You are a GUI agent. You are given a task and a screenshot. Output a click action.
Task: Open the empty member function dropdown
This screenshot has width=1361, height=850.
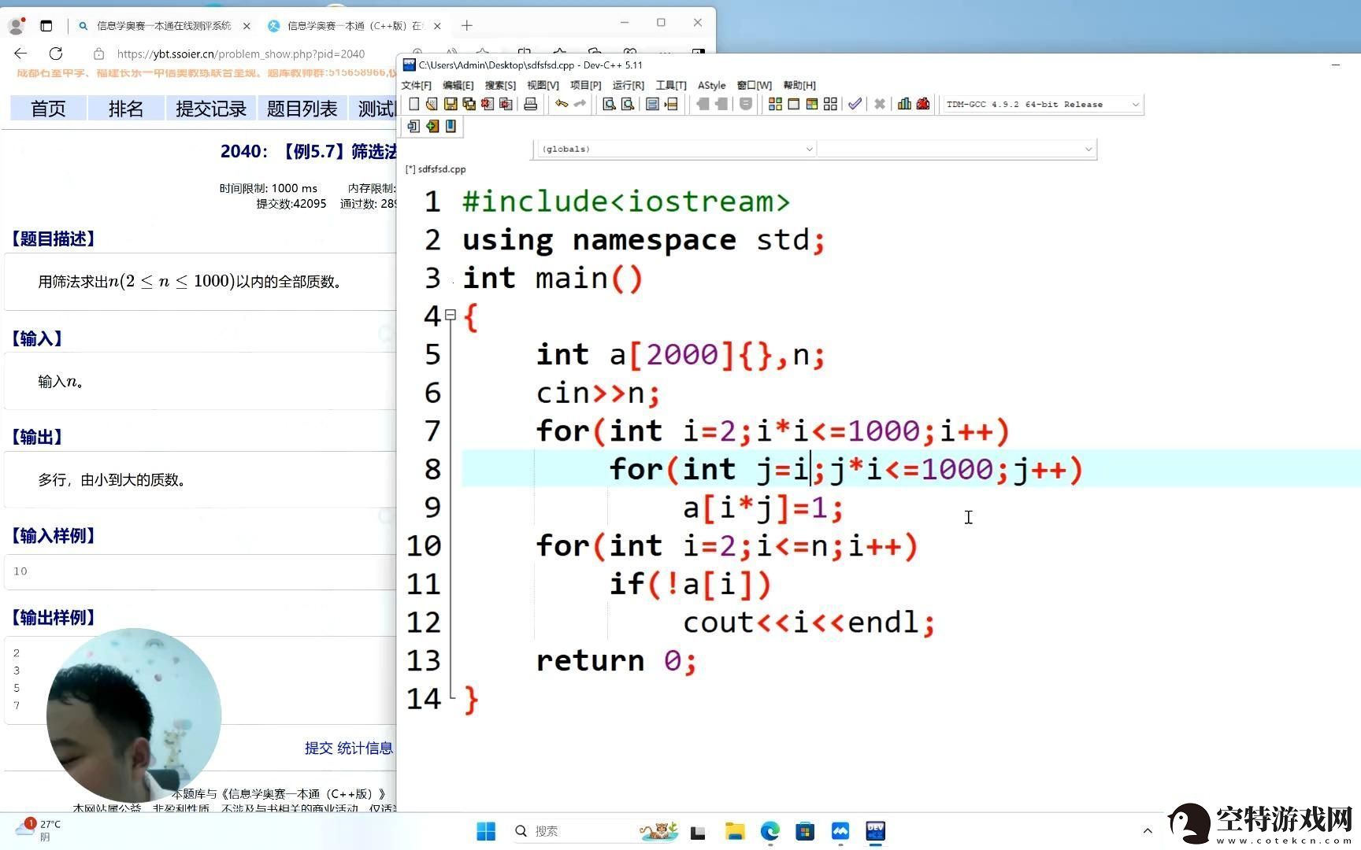tap(957, 149)
